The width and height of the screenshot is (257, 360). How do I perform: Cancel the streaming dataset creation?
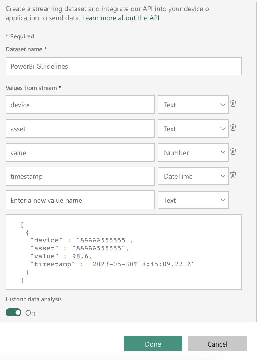217,344
